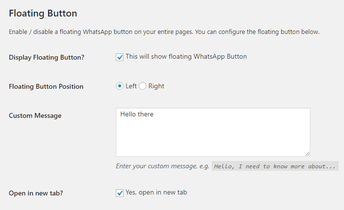Click the textarea resize handle corner

click(308, 153)
